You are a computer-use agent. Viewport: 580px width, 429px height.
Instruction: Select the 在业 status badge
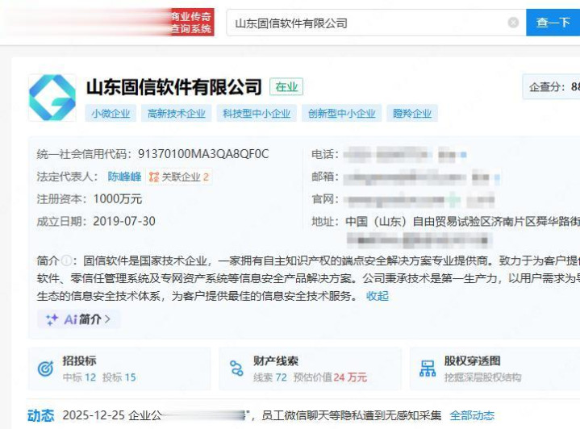(286, 87)
